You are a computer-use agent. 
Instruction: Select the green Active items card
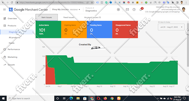[48, 30]
